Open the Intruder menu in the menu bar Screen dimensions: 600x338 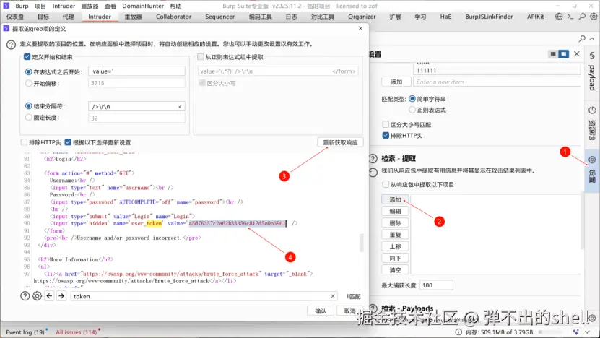click(x=64, y=6)
